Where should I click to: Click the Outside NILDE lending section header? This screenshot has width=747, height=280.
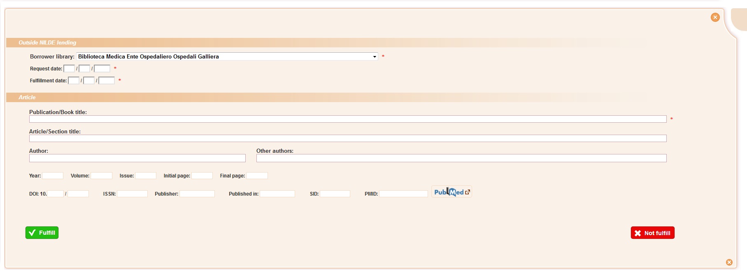click(47, 42)
